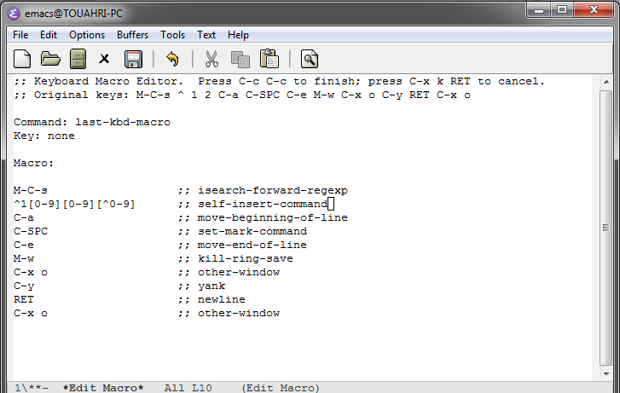Click '(Edit Macro)' mode indicator in mode line
This screenshot has height=393, width=620.
[281, 388]
